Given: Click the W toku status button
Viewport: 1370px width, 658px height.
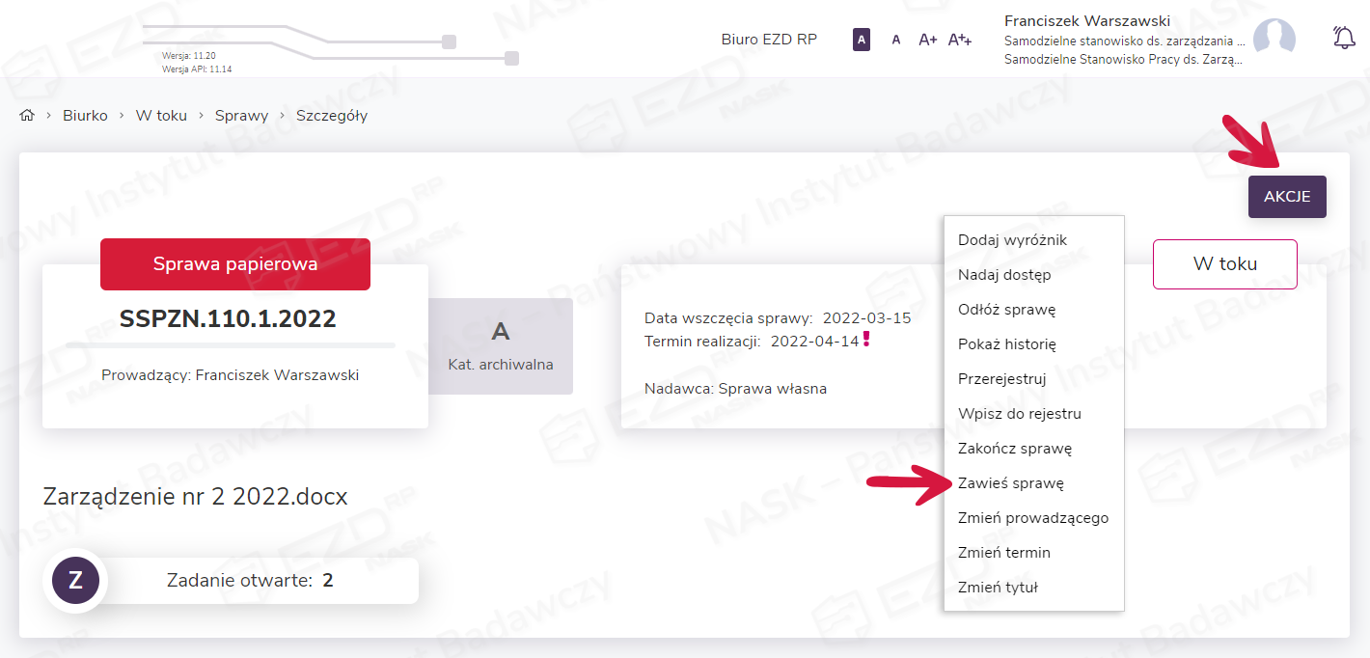Looking at the screenshot, I should click(1224, 264).
